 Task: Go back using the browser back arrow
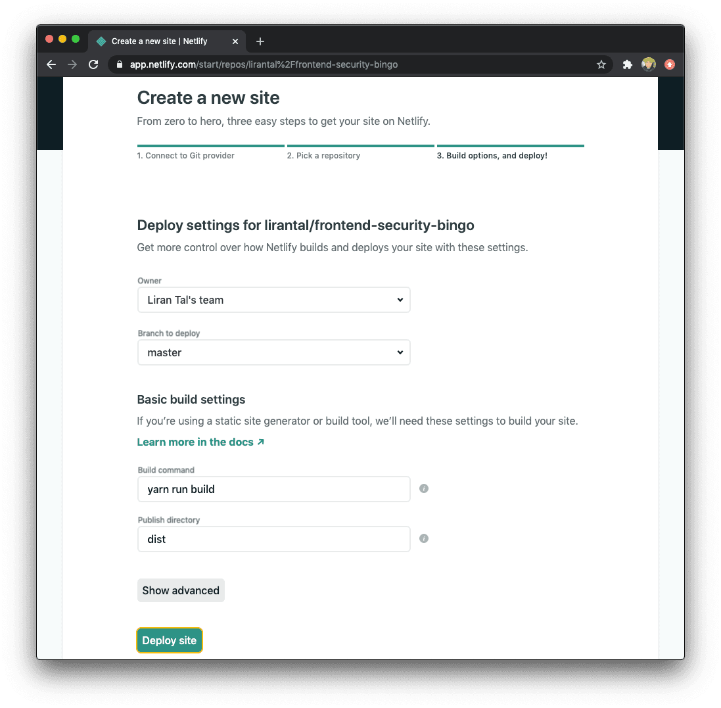tap(51, 65)
